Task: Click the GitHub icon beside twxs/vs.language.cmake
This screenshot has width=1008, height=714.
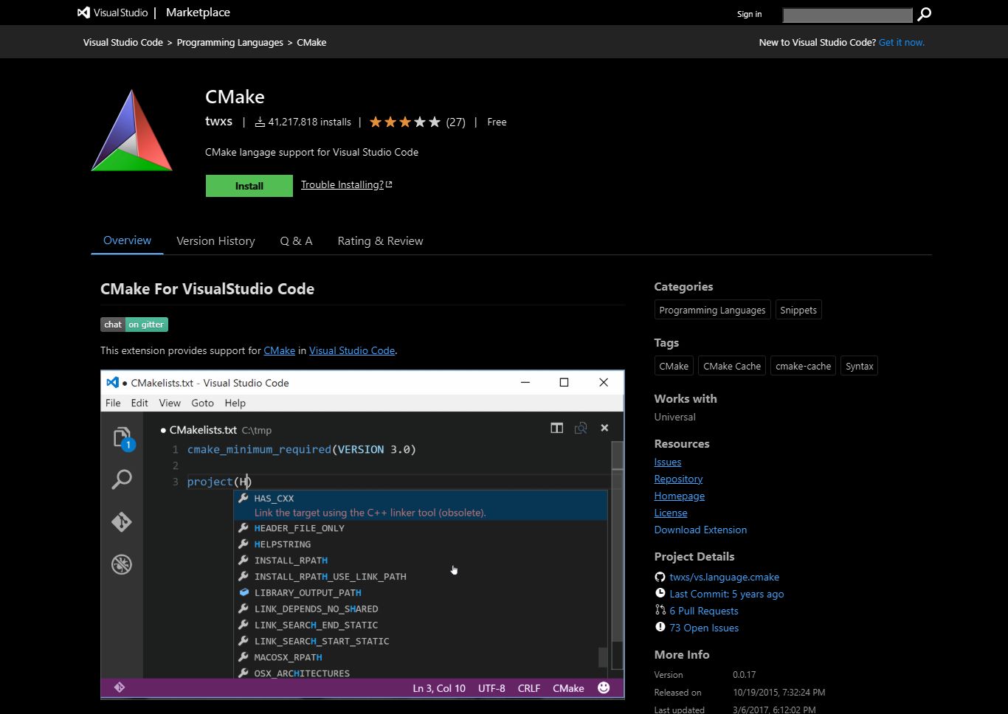Action: click(x=660, y=577)
